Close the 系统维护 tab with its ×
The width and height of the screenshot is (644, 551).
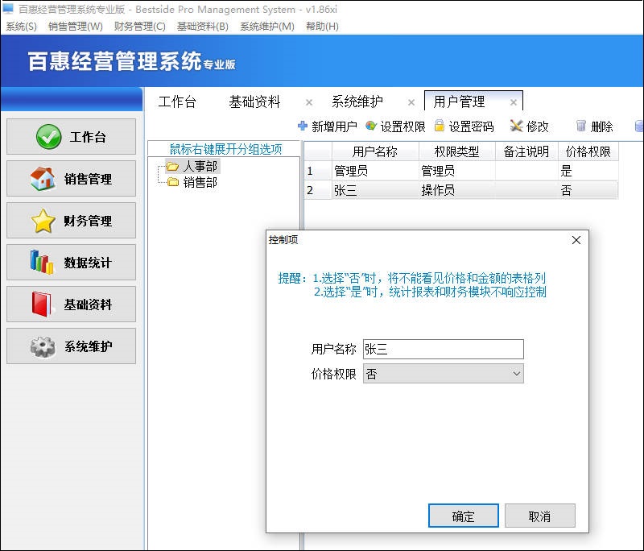[411, 102]
